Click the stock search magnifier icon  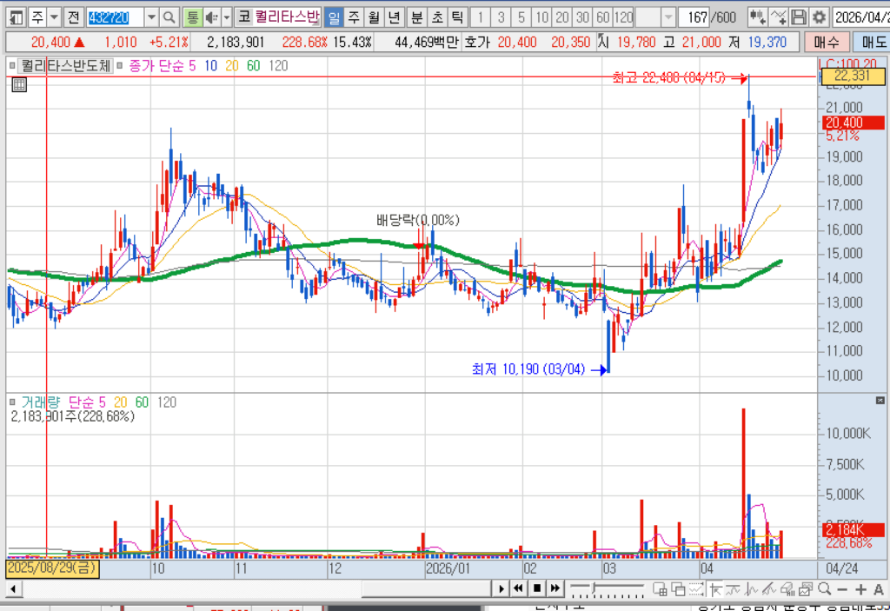click(169, 17)
